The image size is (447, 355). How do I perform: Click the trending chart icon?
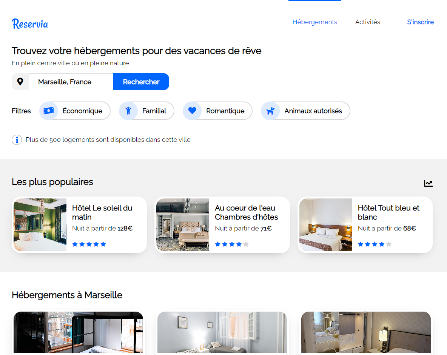pyautogui.click(x=428, y=183)
